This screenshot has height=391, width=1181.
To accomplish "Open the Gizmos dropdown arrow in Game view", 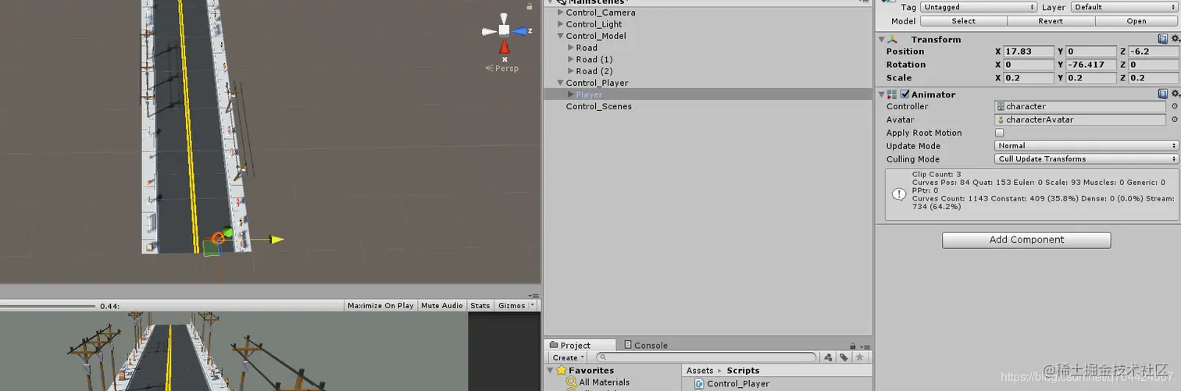I will click(533, 306).
